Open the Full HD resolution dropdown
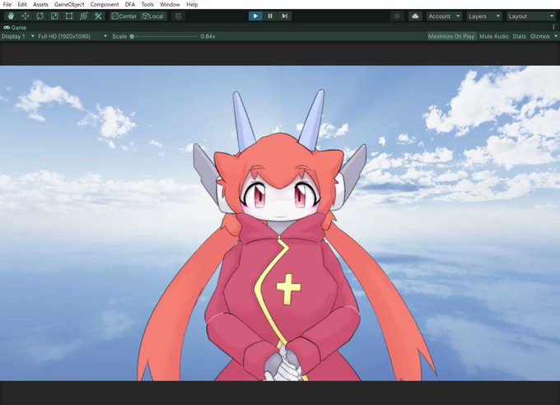This screenshot has height=405, width=560. pos(72,36)
